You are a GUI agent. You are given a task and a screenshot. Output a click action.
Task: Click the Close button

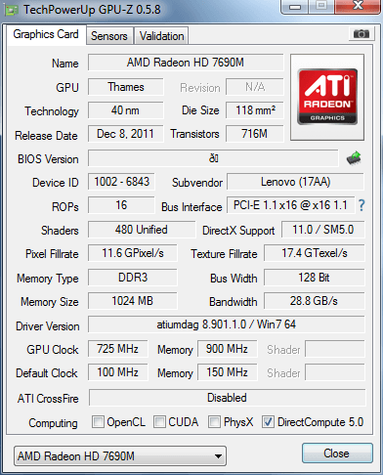[337, 453]
